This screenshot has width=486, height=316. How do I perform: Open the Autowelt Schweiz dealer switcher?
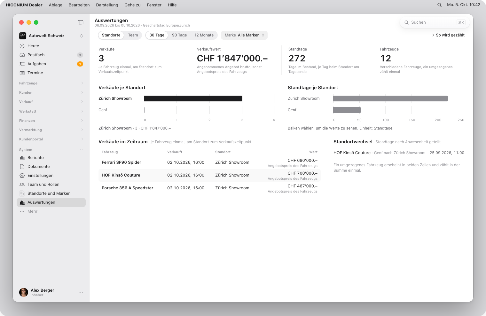tap(51, 36)
